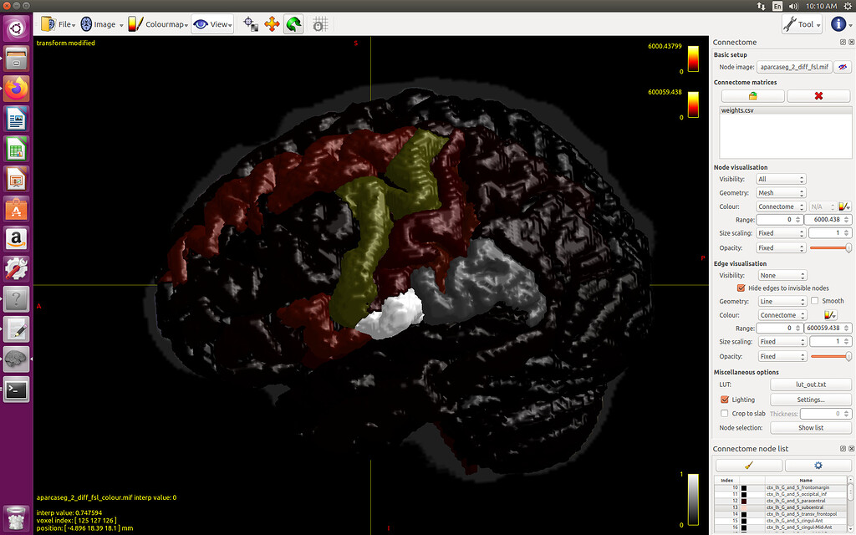Click the Show list button
The image size is (856, 535).
pos(810,427)
